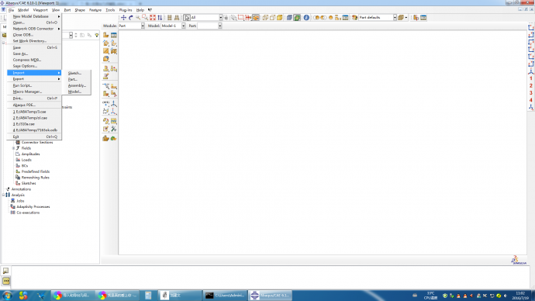This screenshot has height=301, width=535.
Task: Open the Export submenu
Action: 34,79
